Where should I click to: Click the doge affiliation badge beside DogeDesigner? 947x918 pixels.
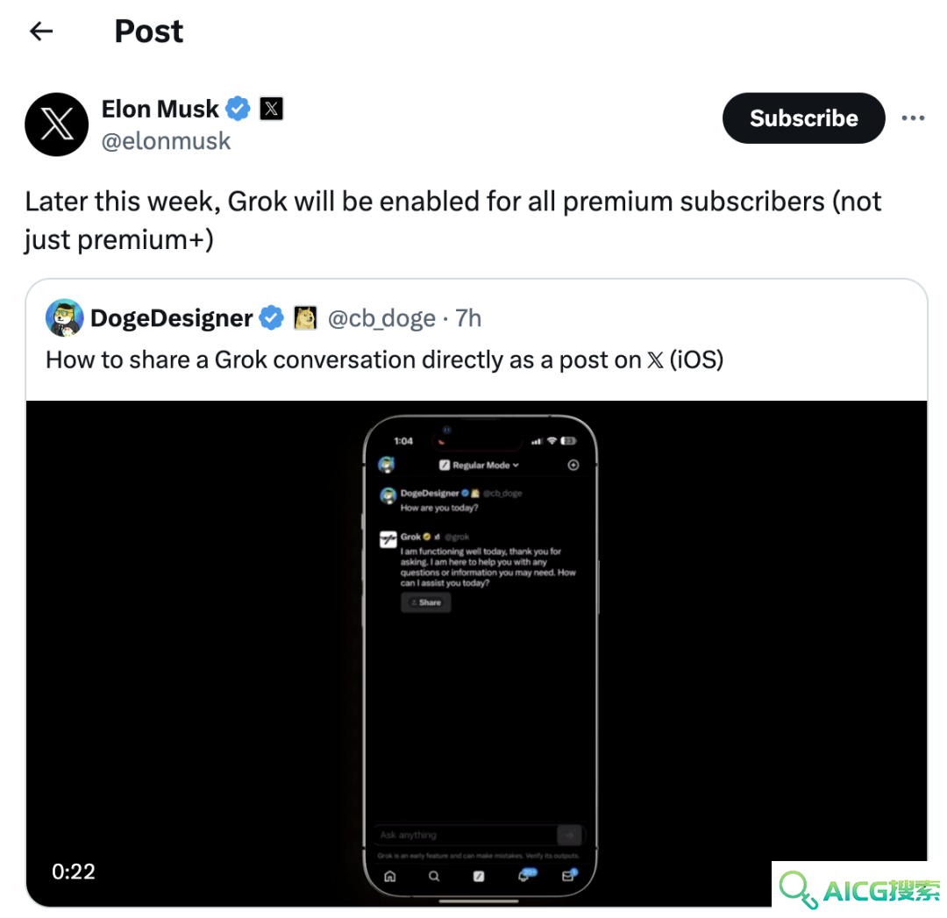[305, 318]
